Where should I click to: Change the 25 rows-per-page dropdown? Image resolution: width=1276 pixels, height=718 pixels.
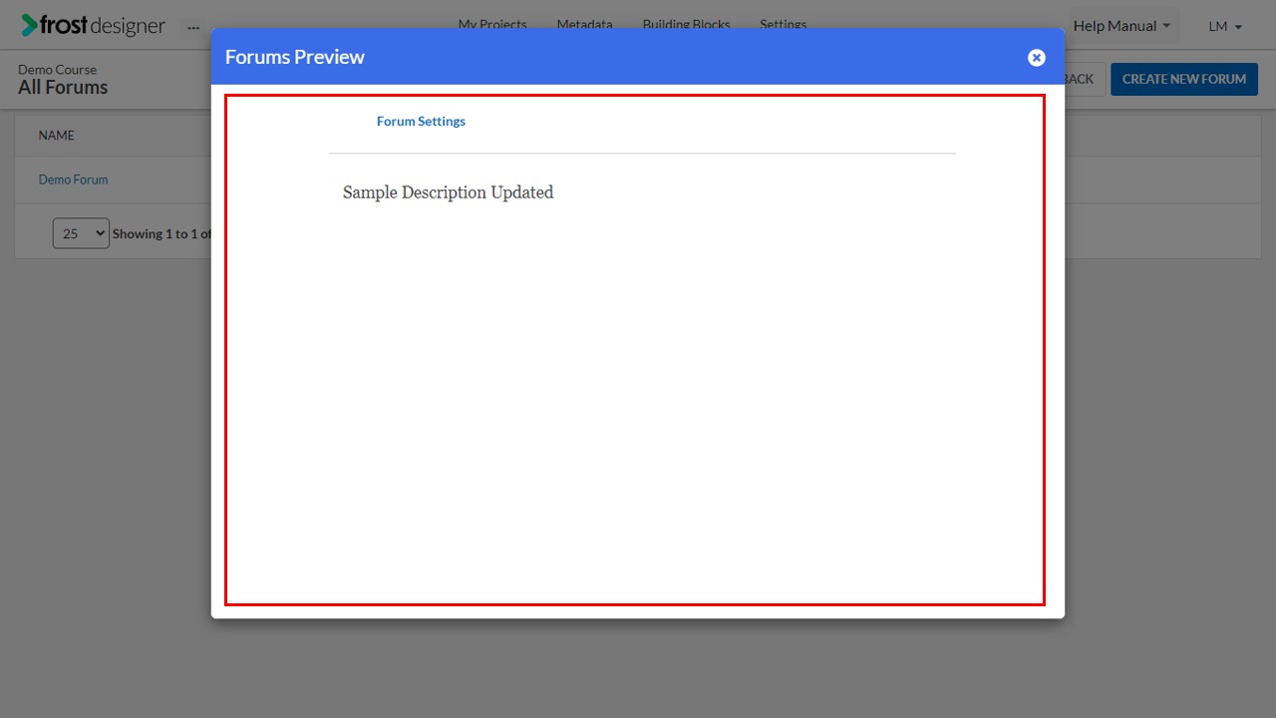[x=81, y=233]
